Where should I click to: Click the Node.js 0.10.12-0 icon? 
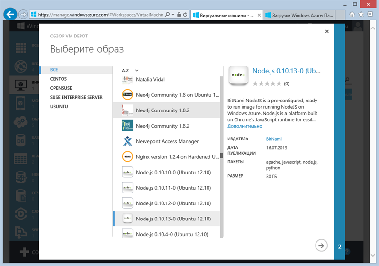(x=127, y=203)
